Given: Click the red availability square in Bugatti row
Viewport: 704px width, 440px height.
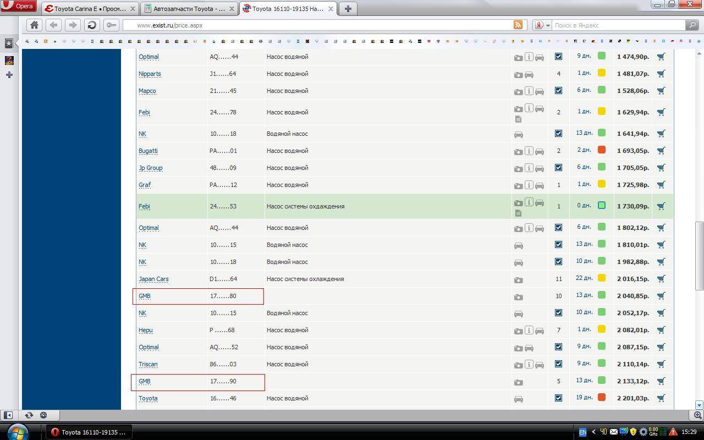Looking at the screenshot, I should 602,150.
